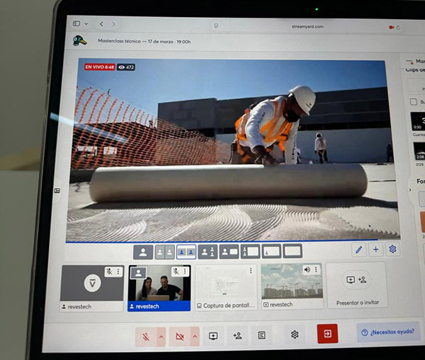Select the highlighted two-person group layout
Image resolution: width=425 pixels, height=360 pixels.
coord(186,252)
